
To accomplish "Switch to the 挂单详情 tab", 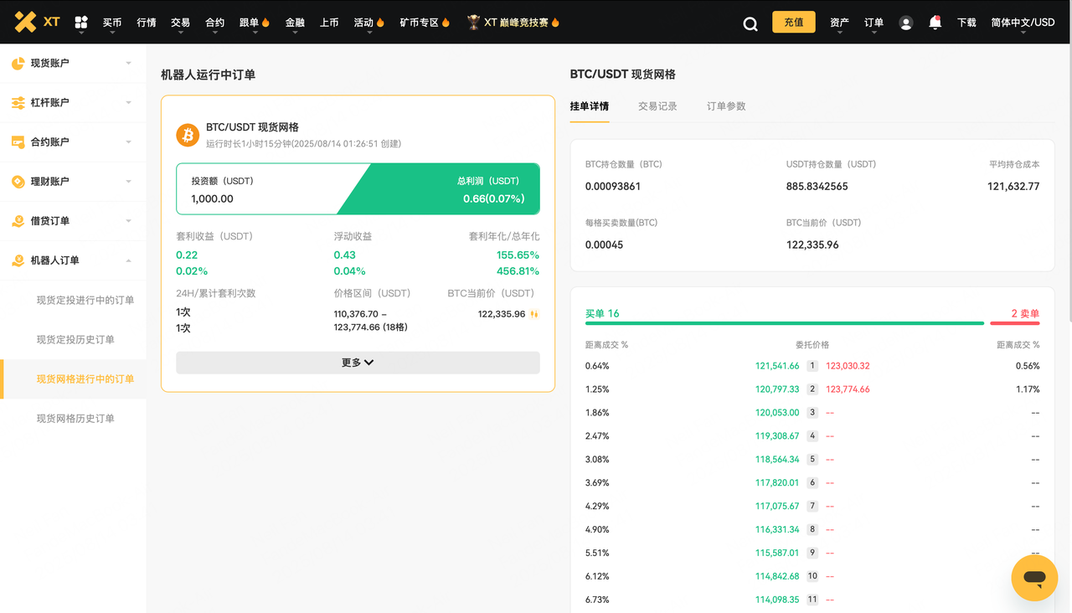I will pyautogui.click(x=590, y=106).
